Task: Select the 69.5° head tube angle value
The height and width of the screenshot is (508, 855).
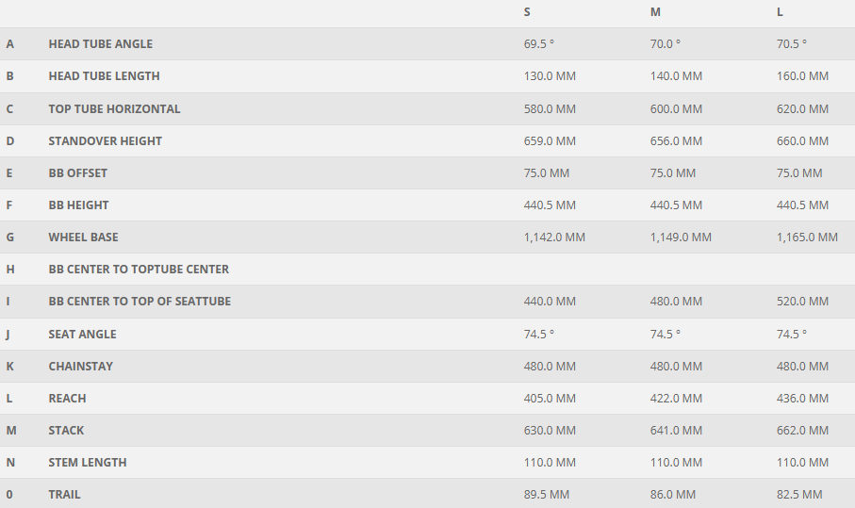Action: coord(539,44)
